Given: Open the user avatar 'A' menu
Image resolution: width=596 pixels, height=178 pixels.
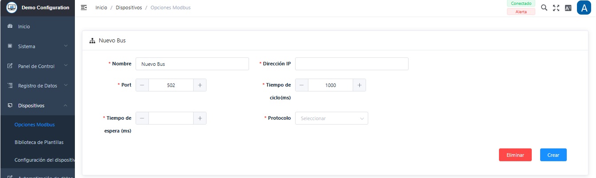Looking at the screenshot, I should tap(584, 8).
